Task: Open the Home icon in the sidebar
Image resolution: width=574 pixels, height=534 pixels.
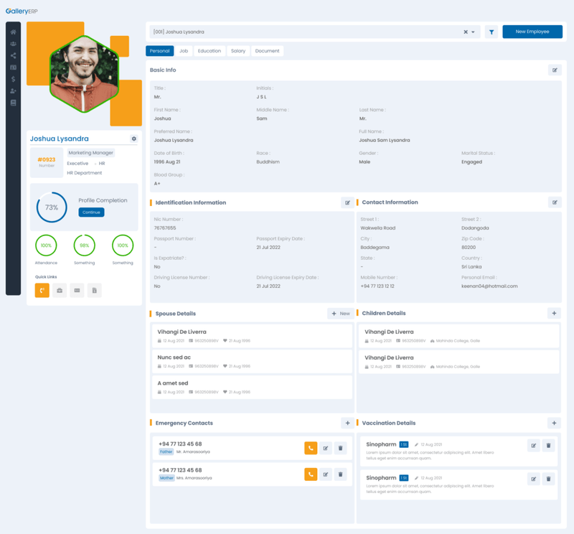Action: pos(13,32)
